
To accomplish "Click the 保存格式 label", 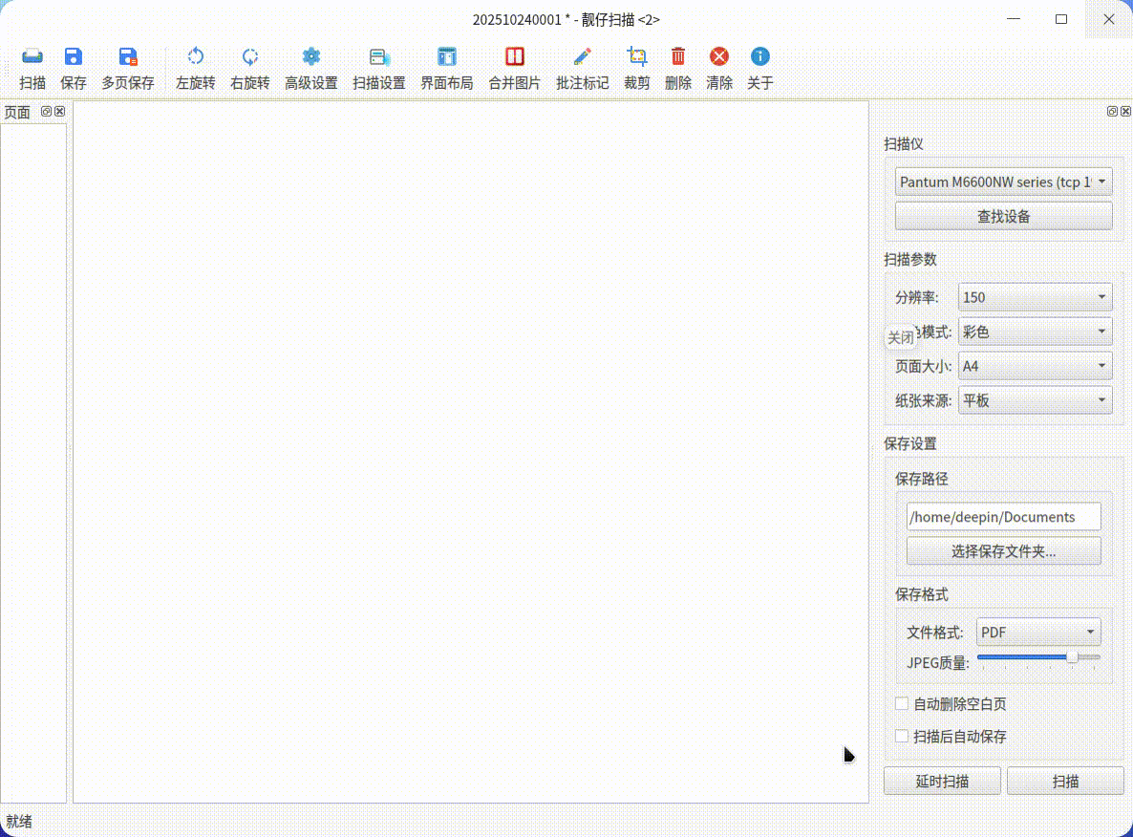I will pos(921,594).
